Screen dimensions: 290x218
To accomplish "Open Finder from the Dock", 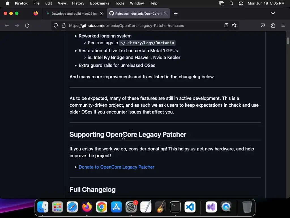I will pyautogui.click(x=43, y=207).
